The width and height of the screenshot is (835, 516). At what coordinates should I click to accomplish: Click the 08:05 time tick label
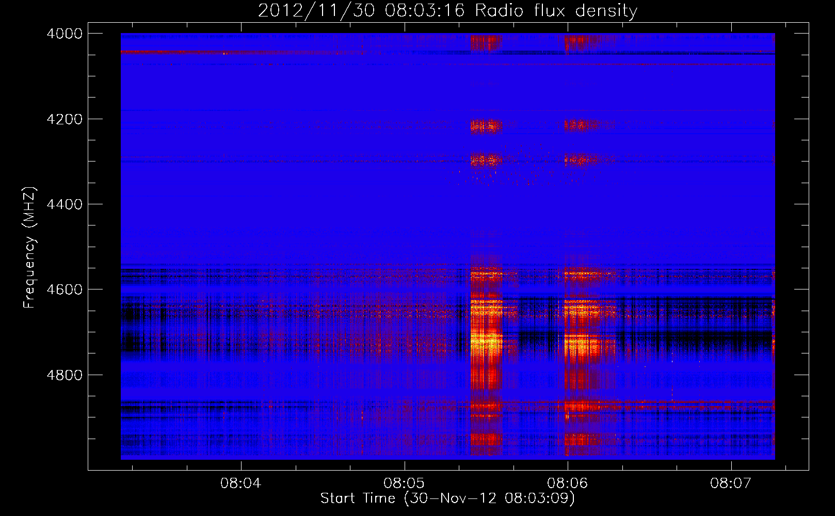(x=404, y=483)
